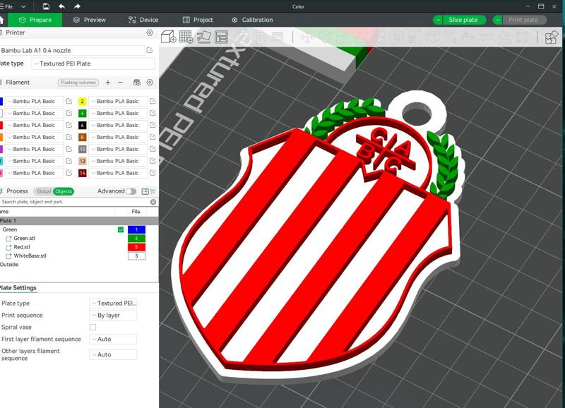565x408 pixels.
Task: Toggle printable checkbox for Green object
Action: [121, 229]
